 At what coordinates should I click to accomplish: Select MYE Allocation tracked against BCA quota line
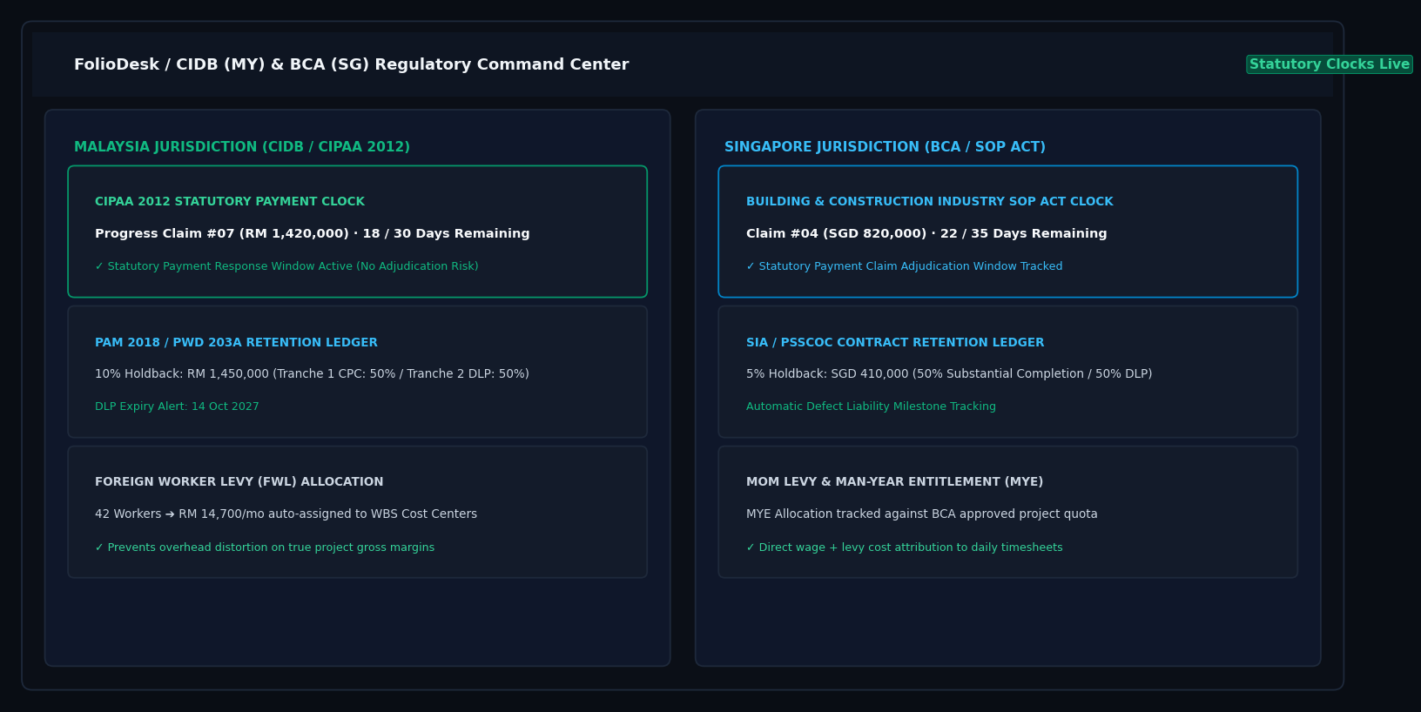click(922, 514)
